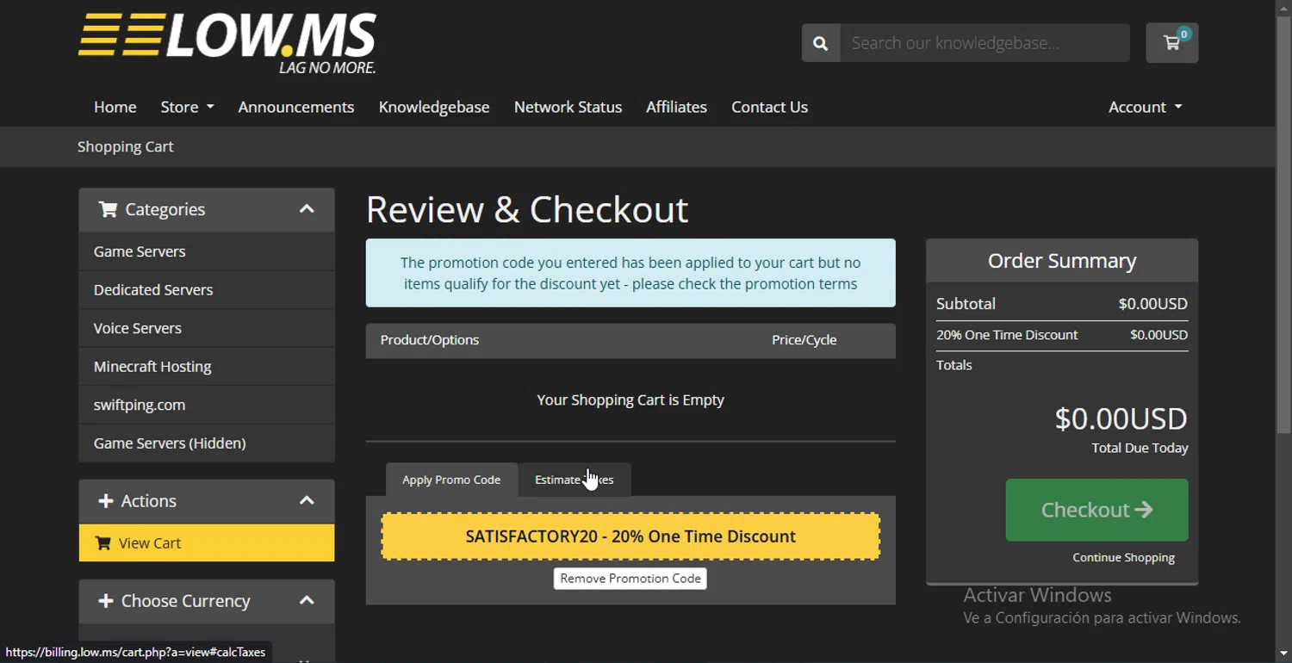Click Your Shopping Cart is Empty message
This screenshot has height=663, width=1292.
click(630, 400)
